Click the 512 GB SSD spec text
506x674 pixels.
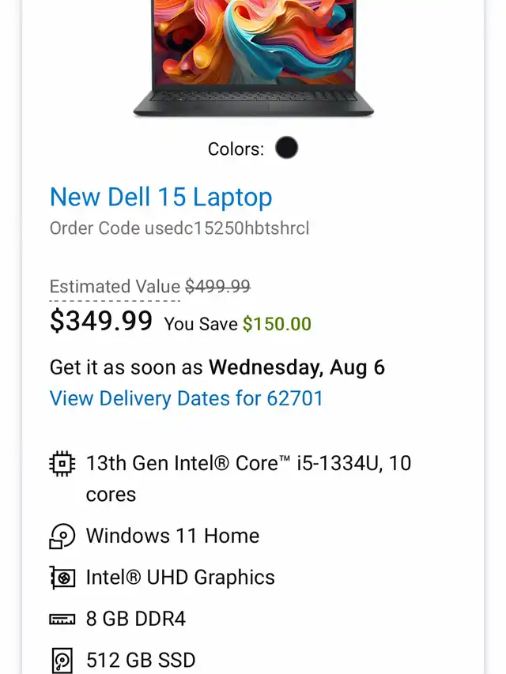pyautogui.click(x=141, y=660)
